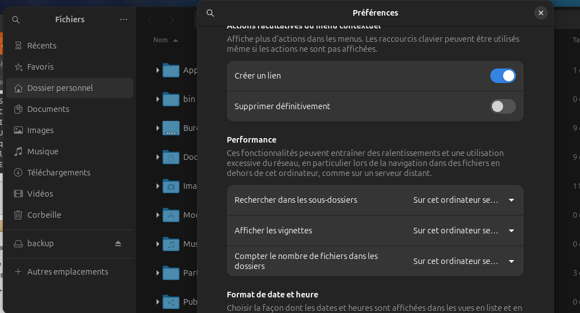This screenshot has width=580, height=313.
Task: Click the Fichiers sidebar search icon
Action: (16, 19)
